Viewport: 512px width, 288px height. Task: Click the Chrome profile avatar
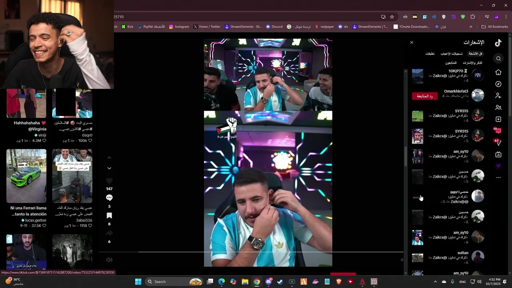(496, 17)
